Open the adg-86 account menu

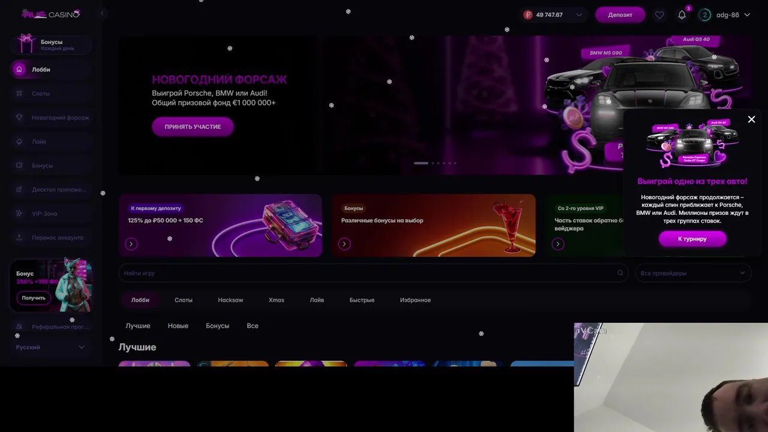[x=733, y=15]
